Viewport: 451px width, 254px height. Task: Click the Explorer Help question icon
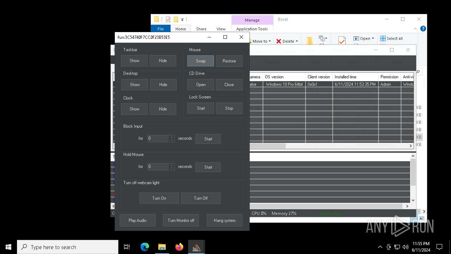(x=423, y=29)
